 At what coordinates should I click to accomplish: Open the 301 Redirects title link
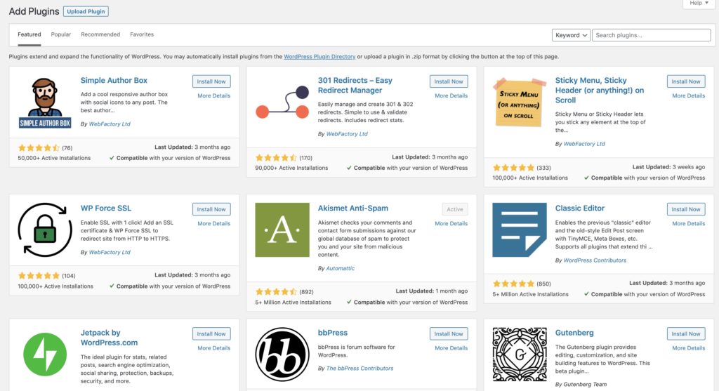click(x=355, y=85)
